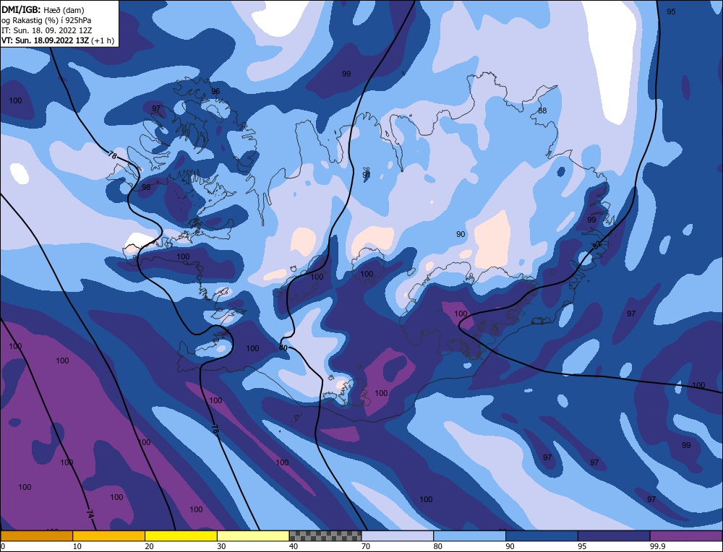This screenshot has height=552, width=723.
Task: Click the '99.9' legend tick label
Action: pyautogui.click(x=657, y=546)
